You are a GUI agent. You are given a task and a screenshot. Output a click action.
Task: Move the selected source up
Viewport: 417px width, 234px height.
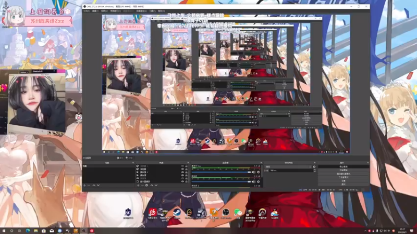[152, 185]
